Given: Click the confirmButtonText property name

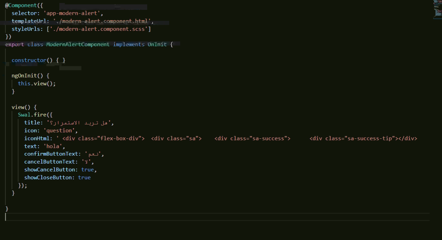Looking at the screenshot, I should click(49, 154).
